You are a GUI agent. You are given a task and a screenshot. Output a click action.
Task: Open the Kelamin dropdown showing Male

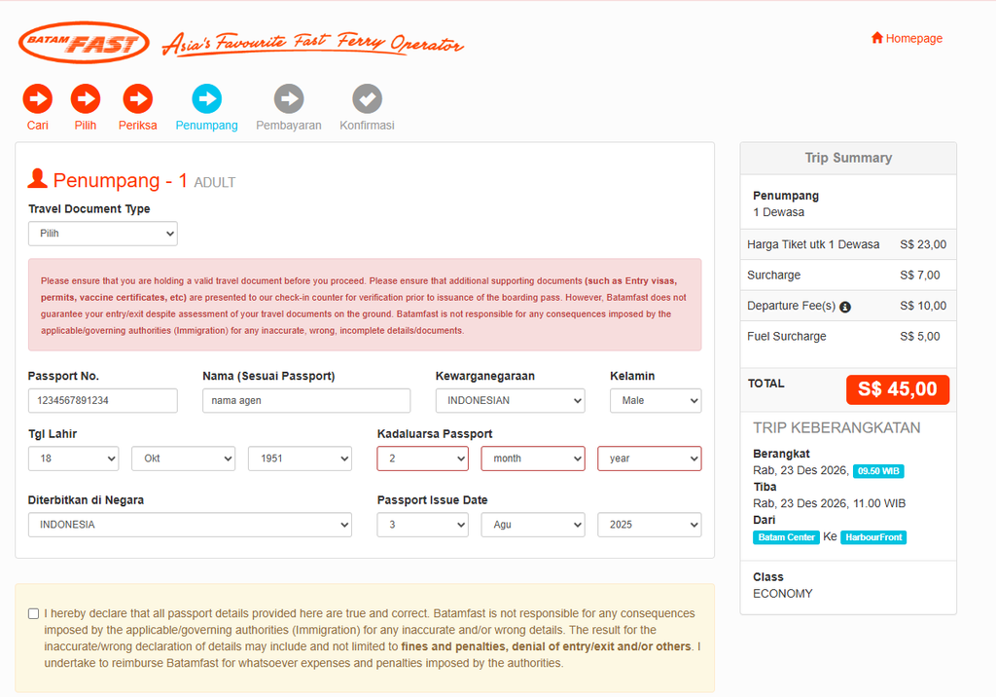point(656,401)
